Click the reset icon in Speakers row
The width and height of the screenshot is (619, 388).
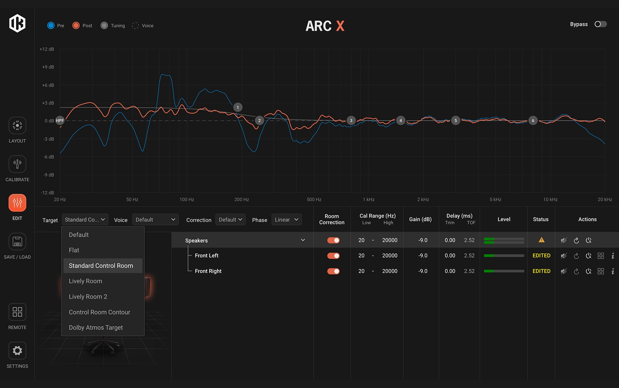click(x=576, y=240)
